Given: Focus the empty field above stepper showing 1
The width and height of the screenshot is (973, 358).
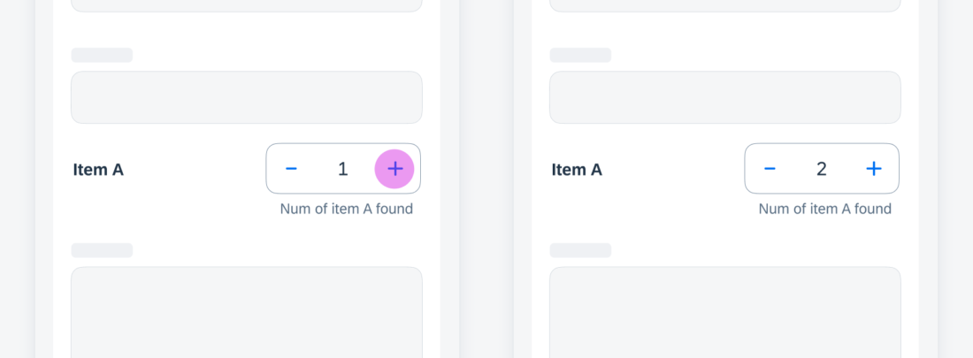Looking at the screenshot, I should (x=247, y=97).
